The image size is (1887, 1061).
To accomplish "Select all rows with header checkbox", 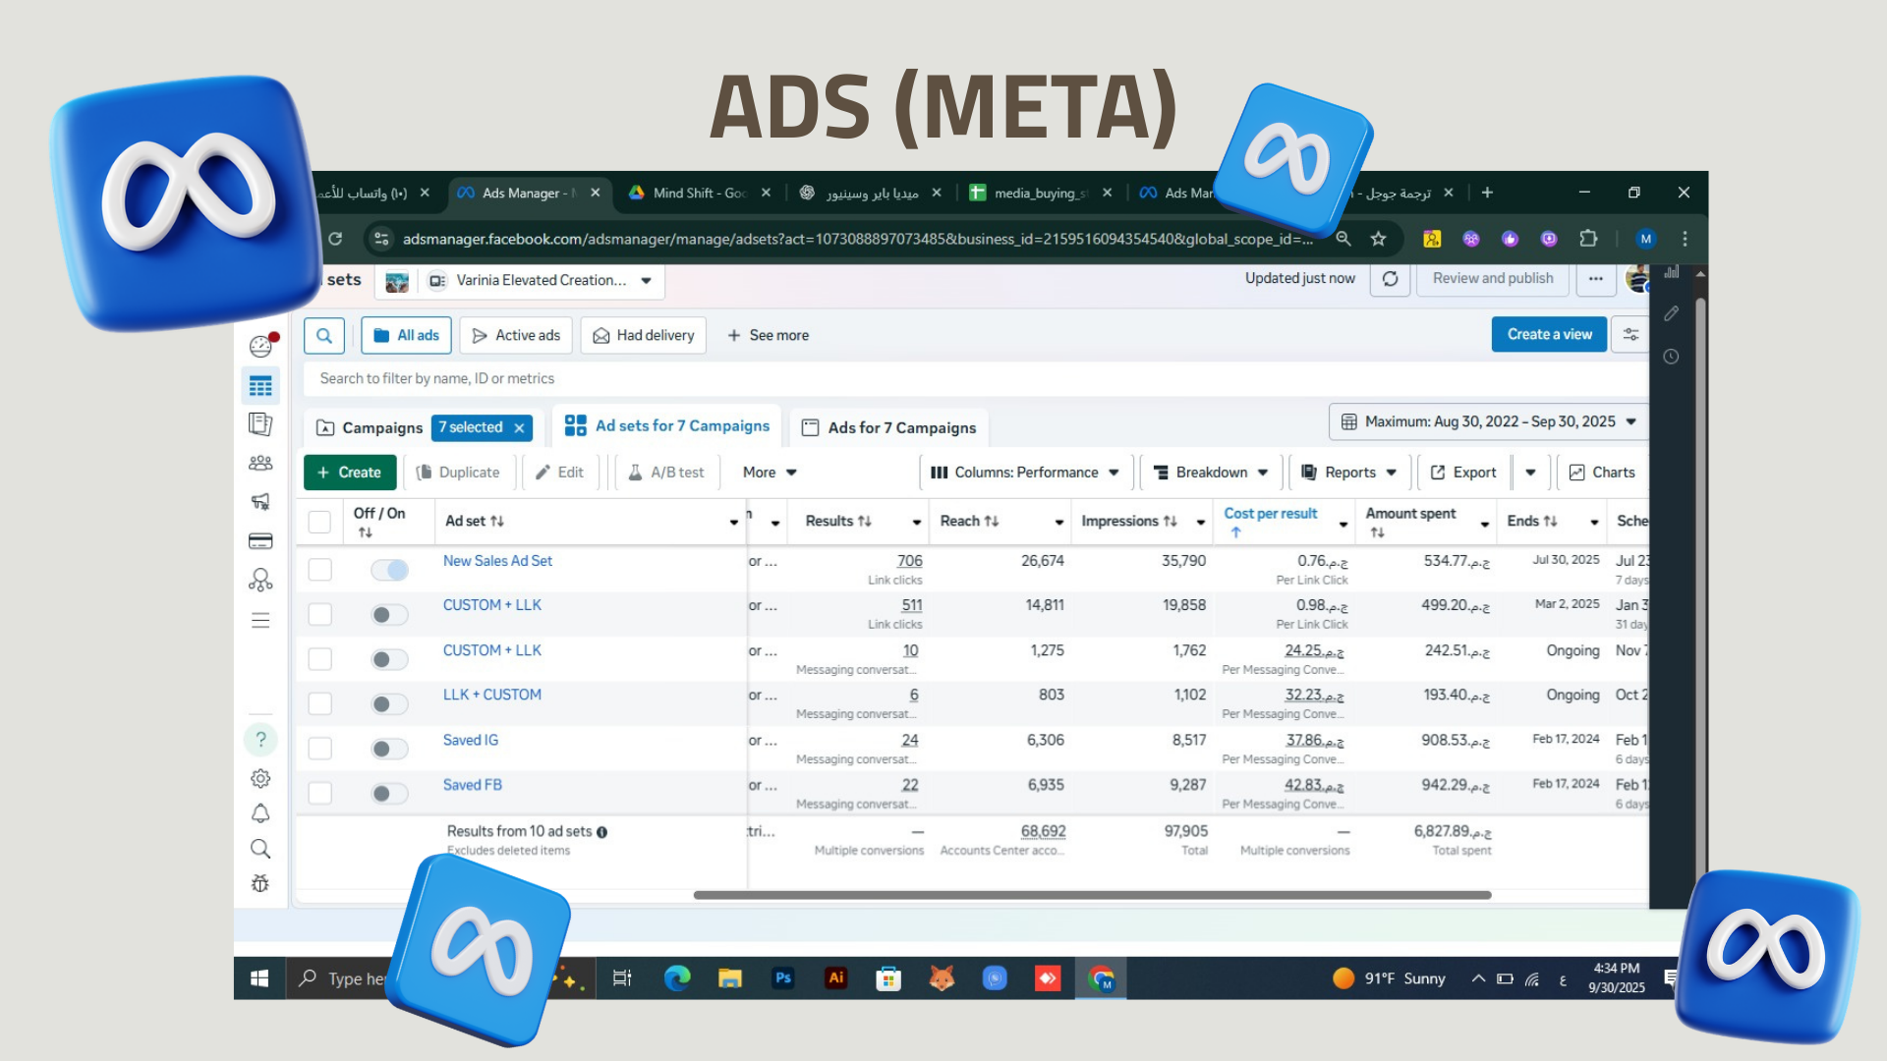I will tap(320, 522).
